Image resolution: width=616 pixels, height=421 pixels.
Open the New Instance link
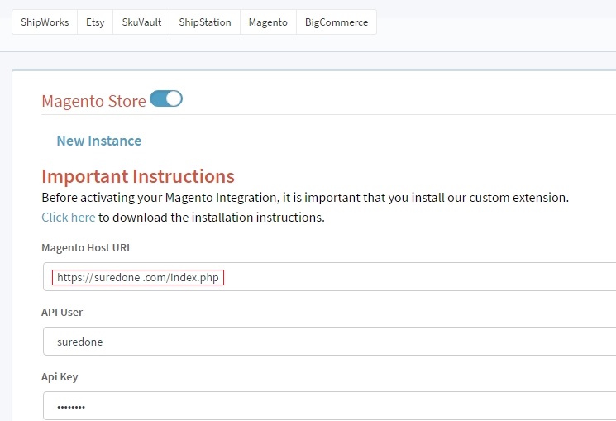[x=99, y=141]
